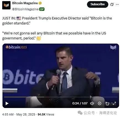
Task: Click the Grok slashed-circle icon
Action: point(112,4)
